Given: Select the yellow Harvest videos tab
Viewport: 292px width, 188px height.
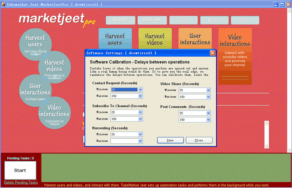Looking at the screenshot, I should pos(155,39).
